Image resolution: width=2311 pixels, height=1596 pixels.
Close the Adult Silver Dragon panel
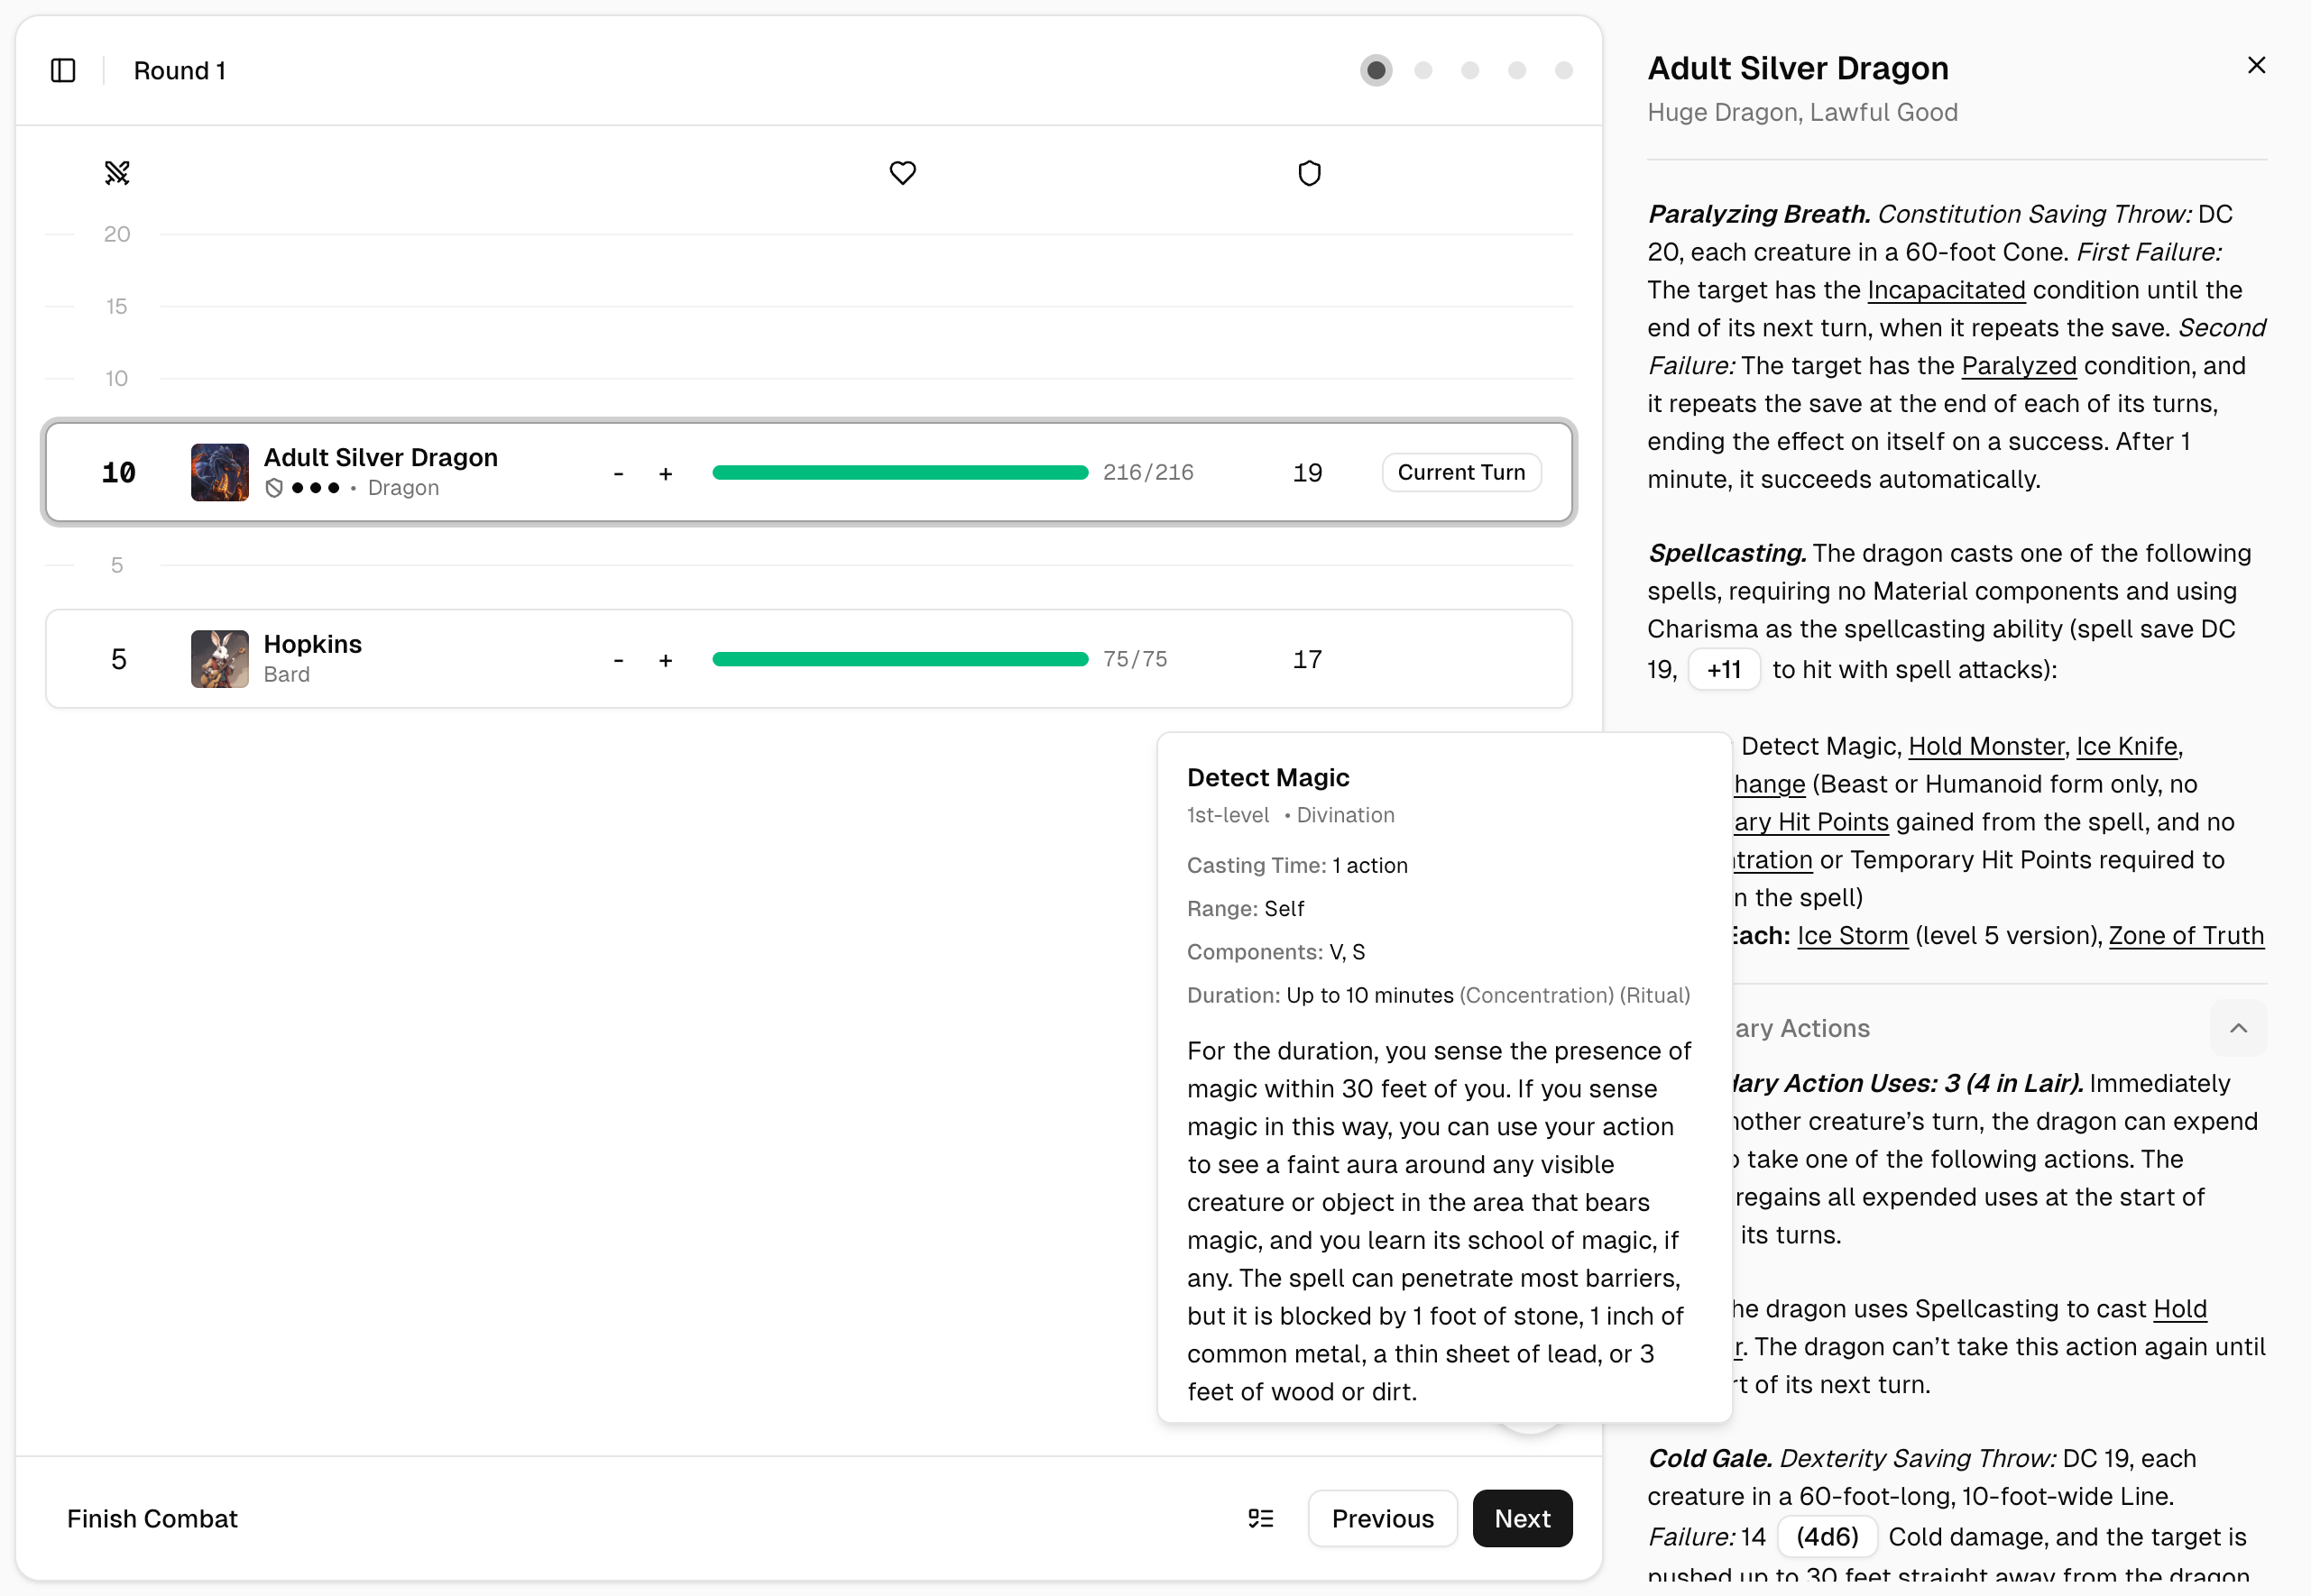click(2256, 66)
